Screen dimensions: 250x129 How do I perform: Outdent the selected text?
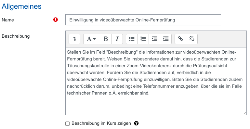click(154, 39)
